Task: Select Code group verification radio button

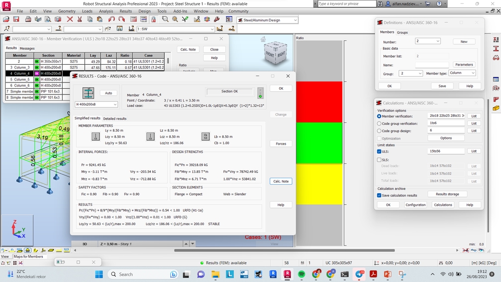Action: [379, 123]
